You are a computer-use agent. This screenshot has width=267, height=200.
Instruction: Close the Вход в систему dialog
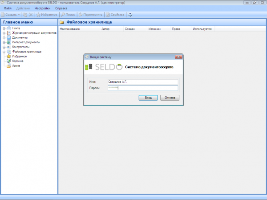[178, 57]
